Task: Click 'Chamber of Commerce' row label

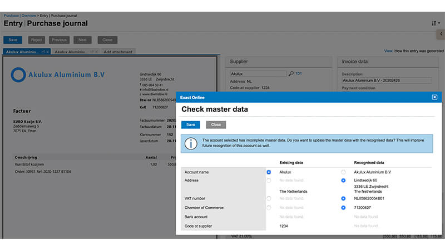Action: point(204,207)
